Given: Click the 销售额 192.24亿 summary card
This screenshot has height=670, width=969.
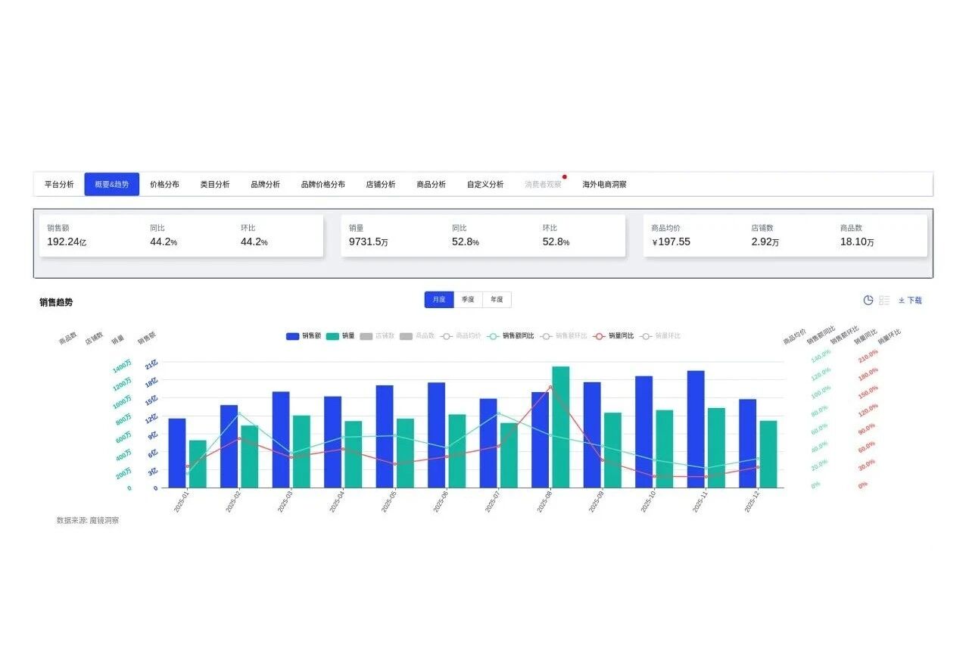Looking at the screenshot, I should click(181, 235).
